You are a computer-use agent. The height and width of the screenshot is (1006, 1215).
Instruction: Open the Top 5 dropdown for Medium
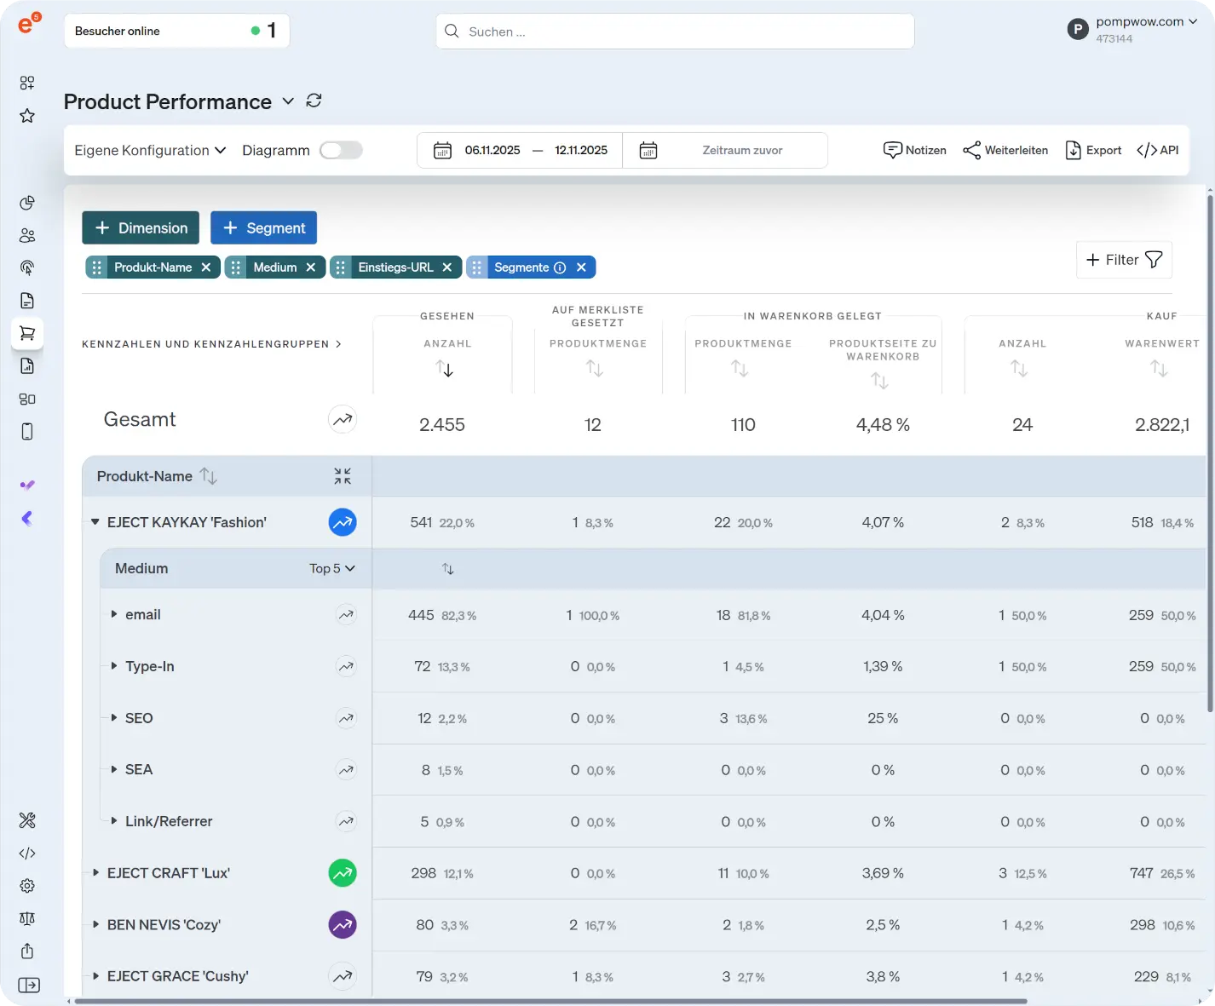click(x=332, y=568)
